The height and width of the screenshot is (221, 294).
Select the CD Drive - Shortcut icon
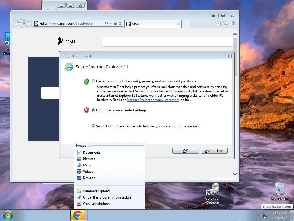213,194
